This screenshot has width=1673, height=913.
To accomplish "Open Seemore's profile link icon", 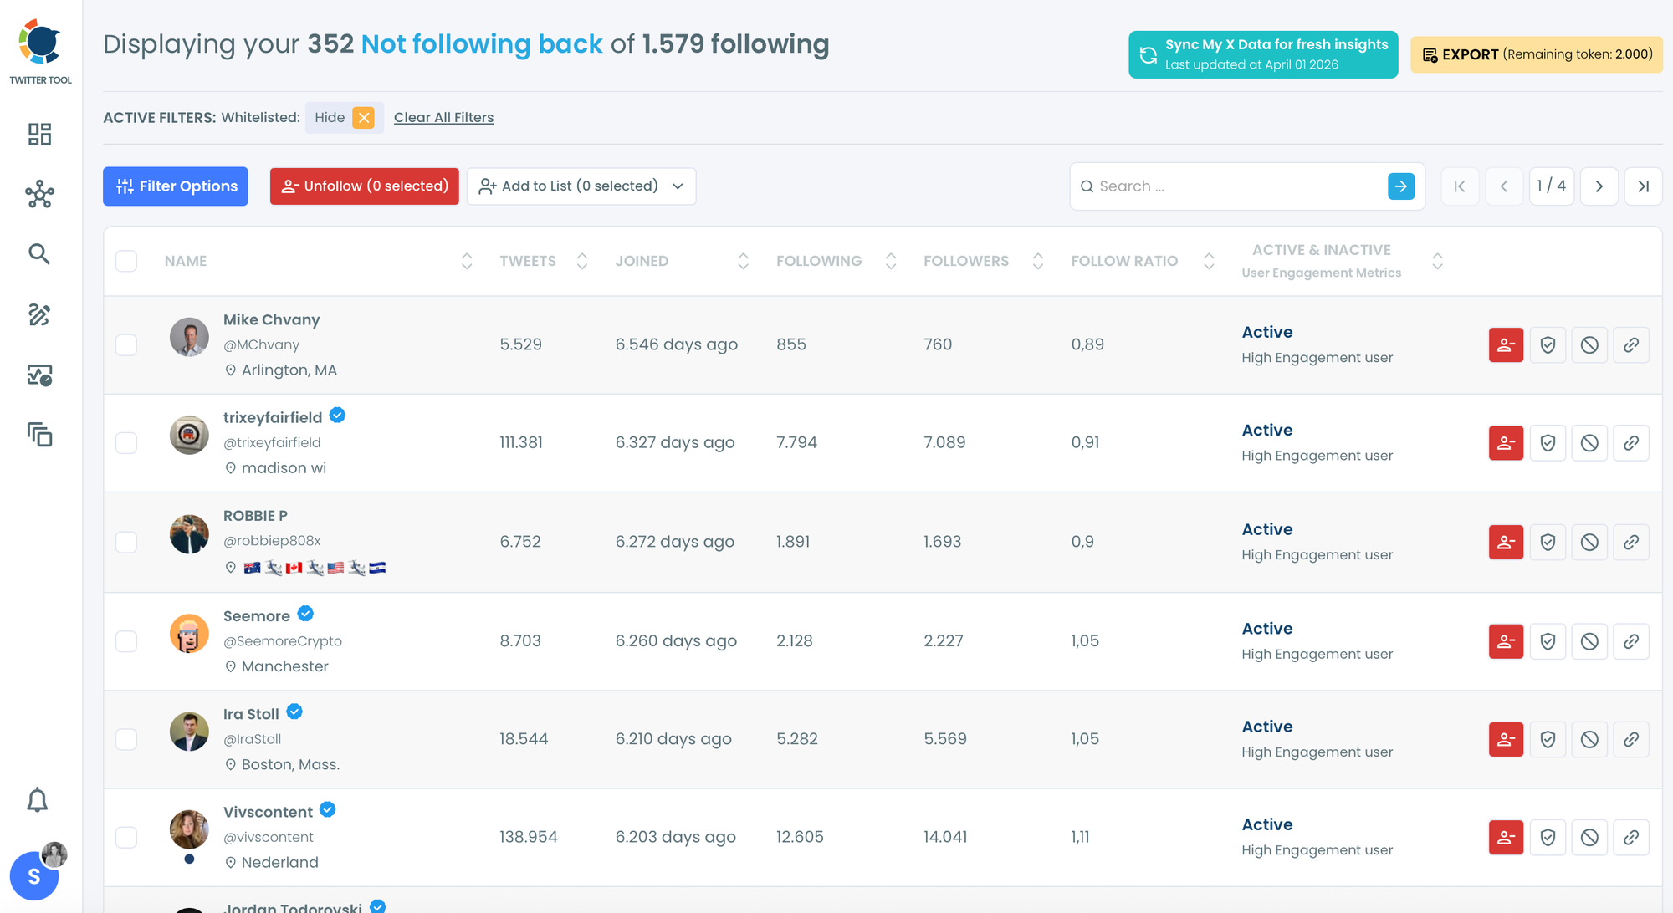I will click(1630, 641).
